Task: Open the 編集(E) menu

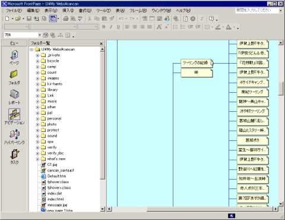Action: [33, 11]
